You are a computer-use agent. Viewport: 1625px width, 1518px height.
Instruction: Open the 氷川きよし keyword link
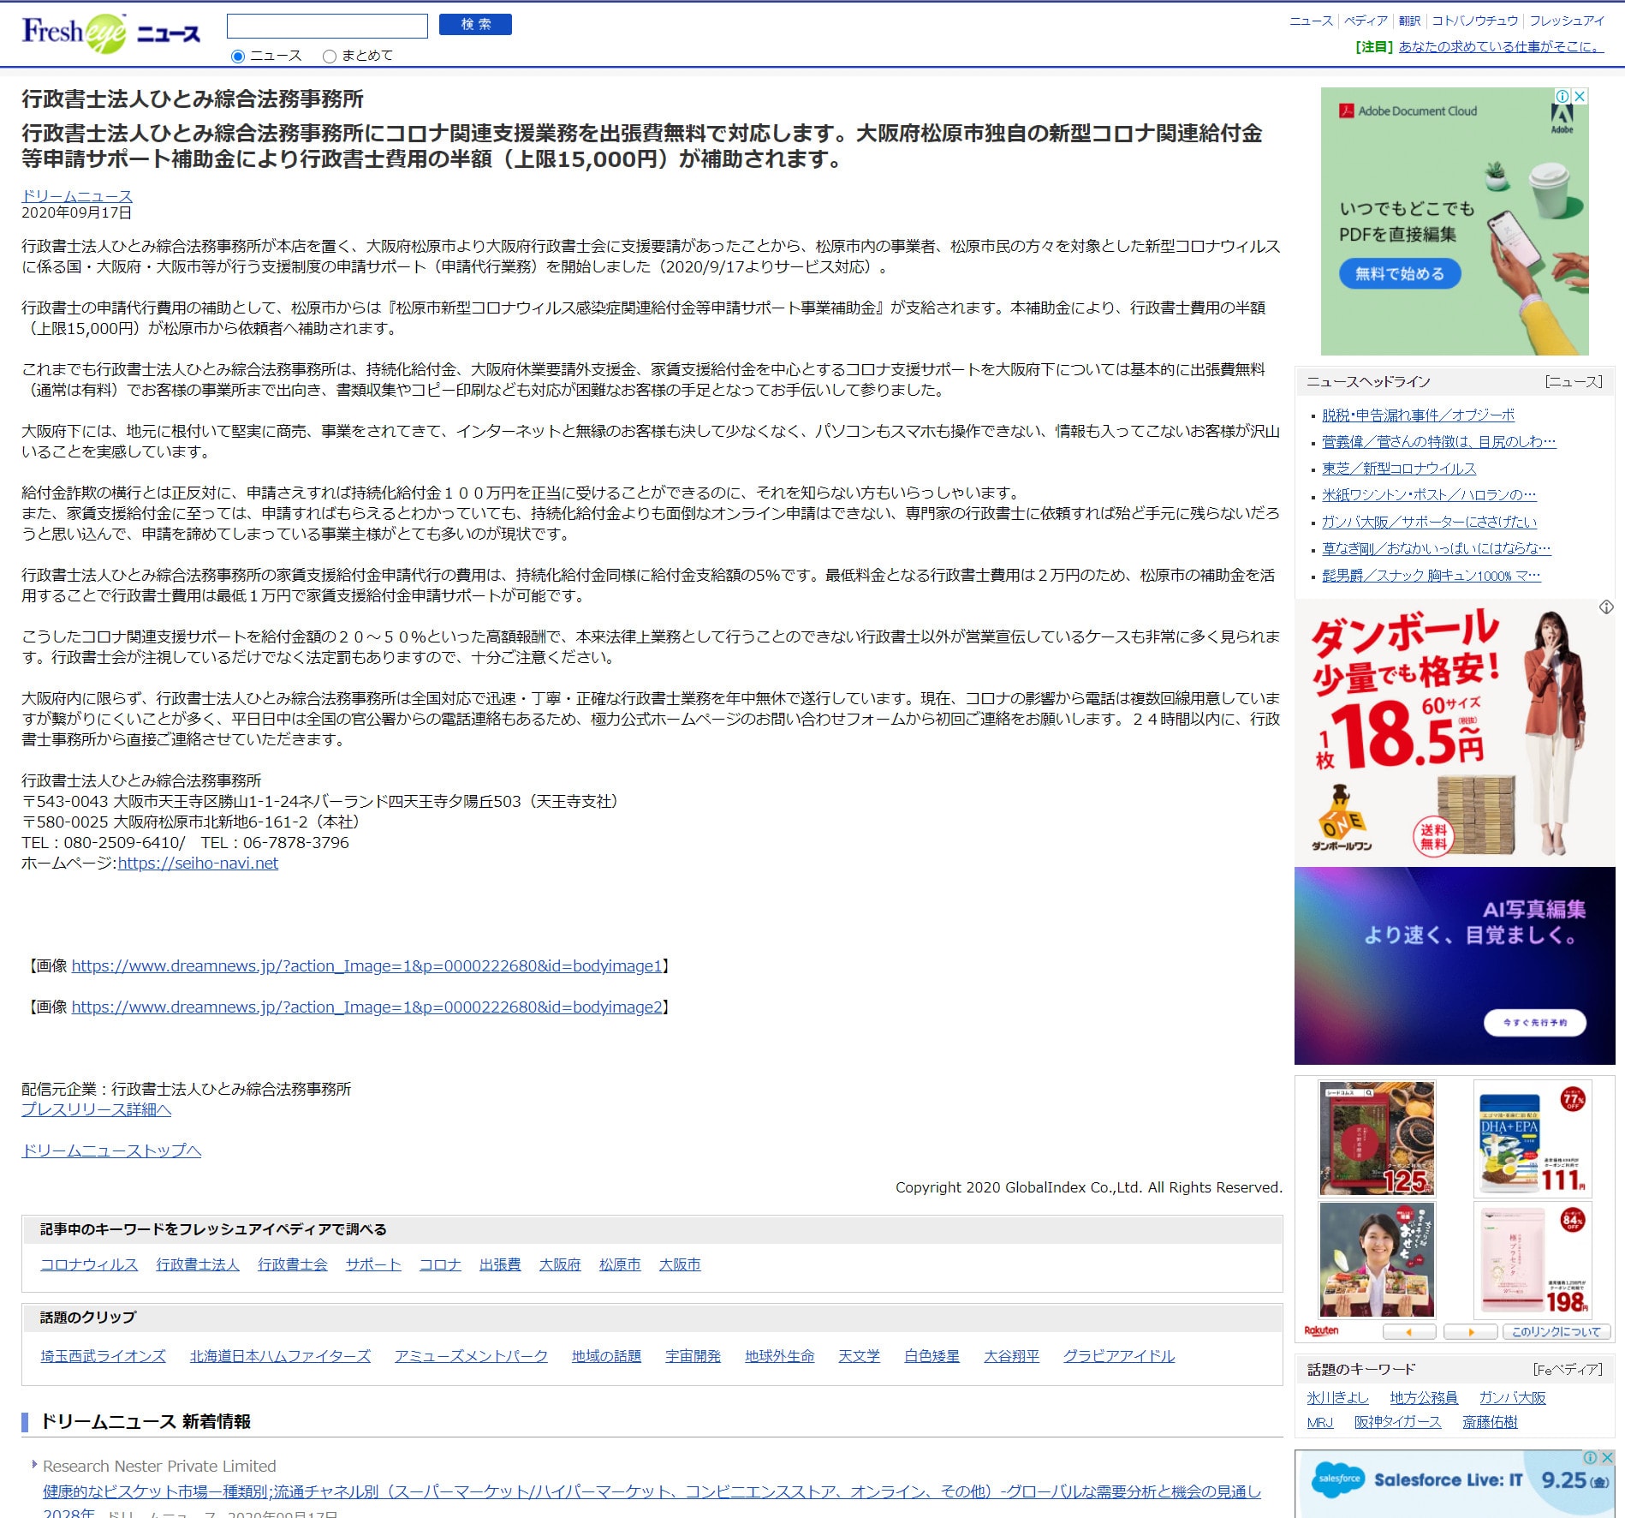point(1337,1397)
